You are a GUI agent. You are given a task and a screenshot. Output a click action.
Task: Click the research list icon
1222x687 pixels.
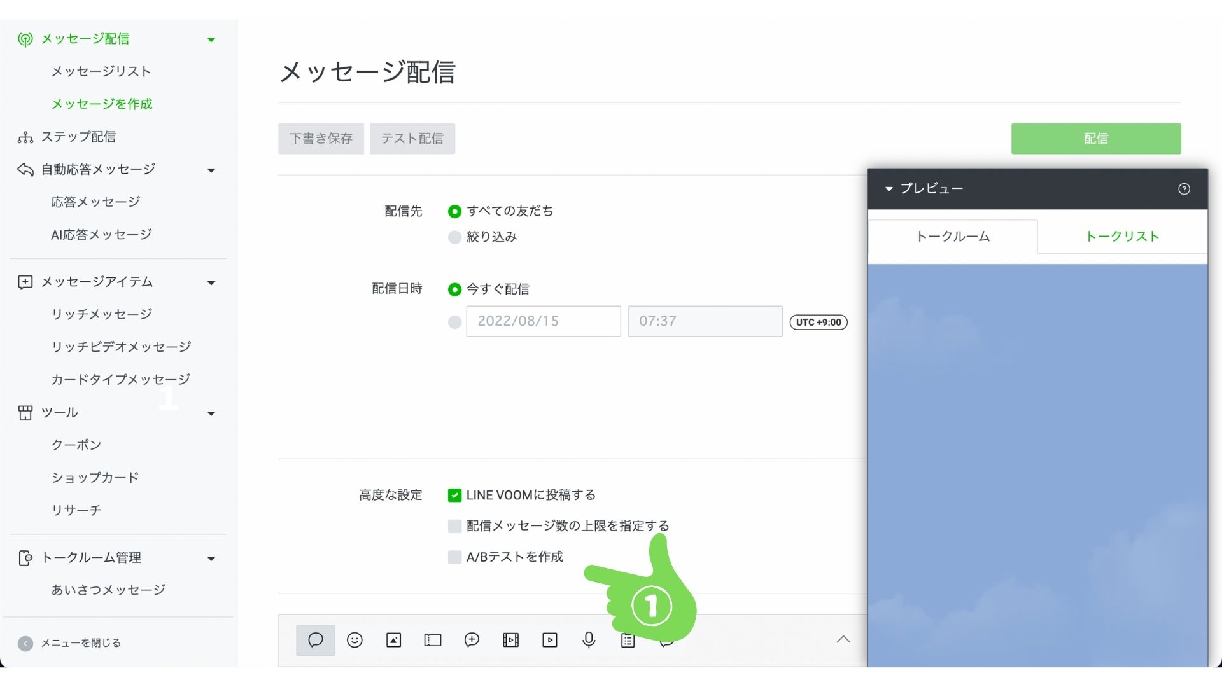point(628,640)
